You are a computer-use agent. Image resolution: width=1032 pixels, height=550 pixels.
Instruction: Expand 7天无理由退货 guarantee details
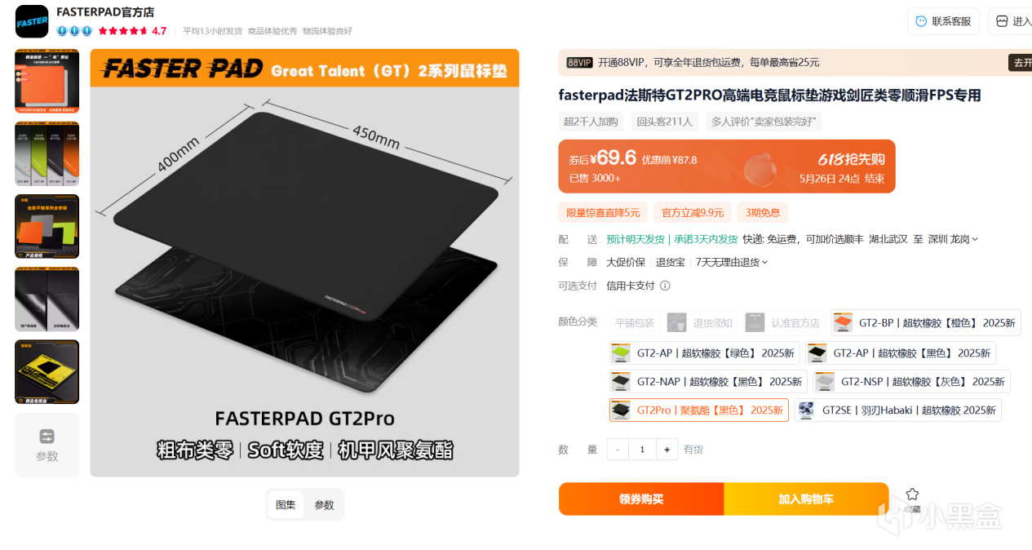[732, 262]
